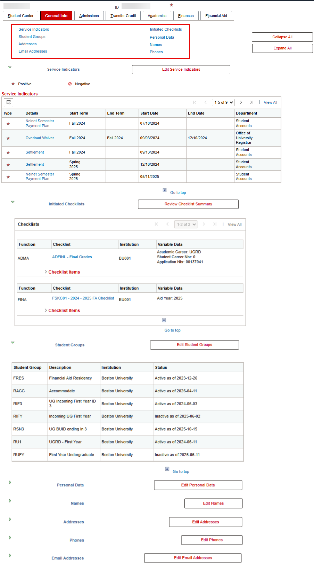Click the star icon in Overload Waiver row
The image size is (314, 572).
coord(8,138)
